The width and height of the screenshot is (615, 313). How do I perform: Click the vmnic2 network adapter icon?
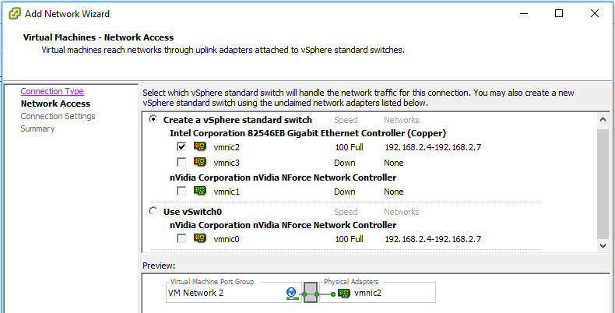coord(200,148)
